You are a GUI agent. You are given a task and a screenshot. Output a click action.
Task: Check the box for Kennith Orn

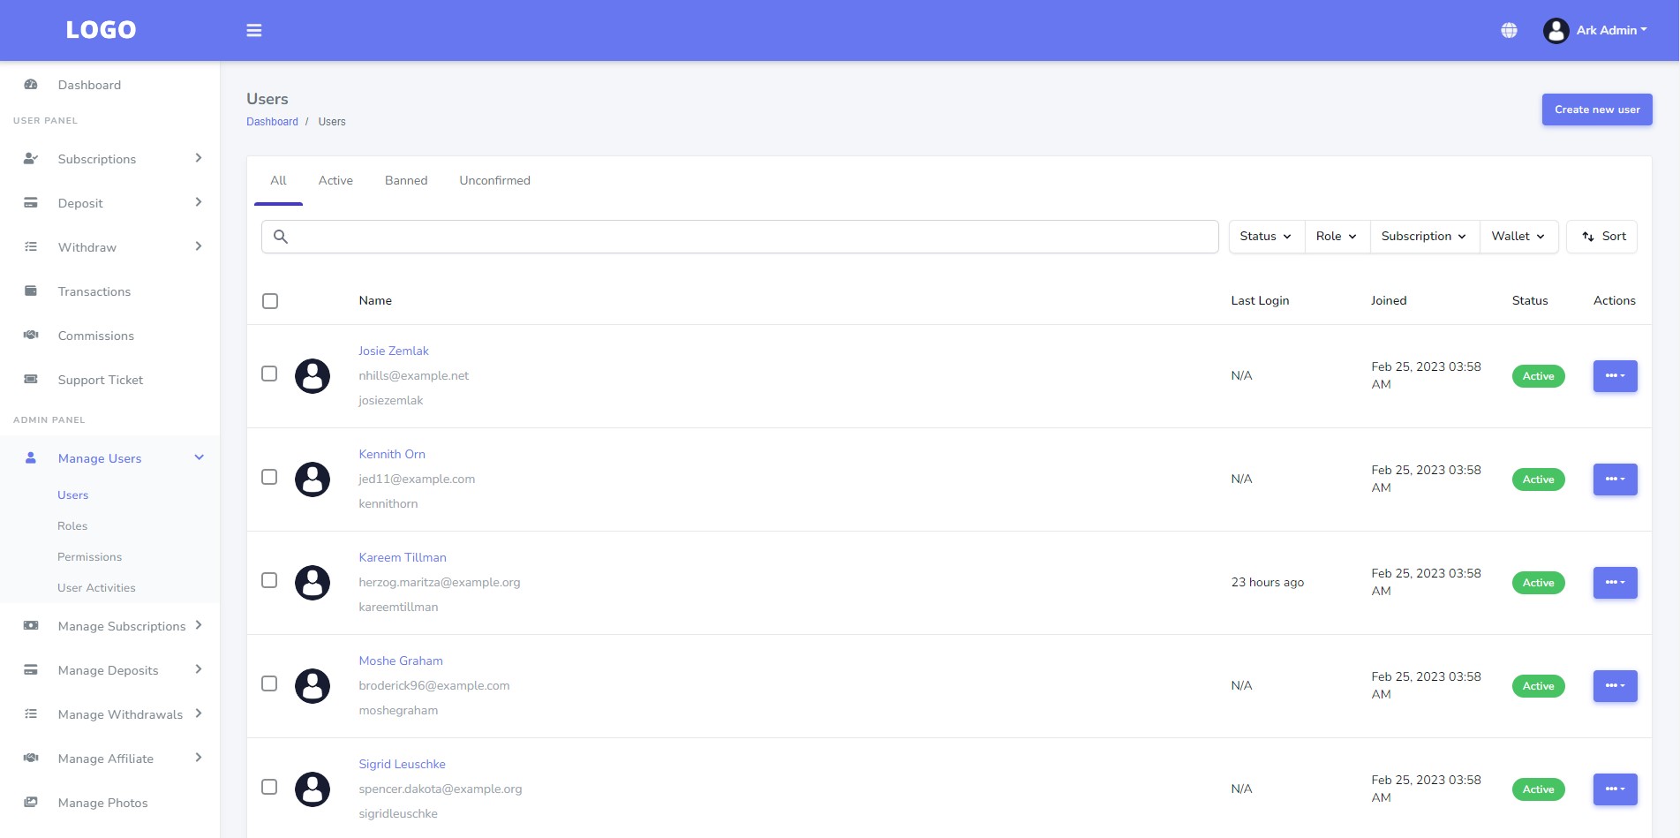pyautogui.click(x=269, y=478)
